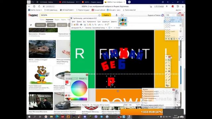This screenshot has width=212, height=119.
Task: Open Layer Properties wrench icon
Action: (x=182, y=39)
